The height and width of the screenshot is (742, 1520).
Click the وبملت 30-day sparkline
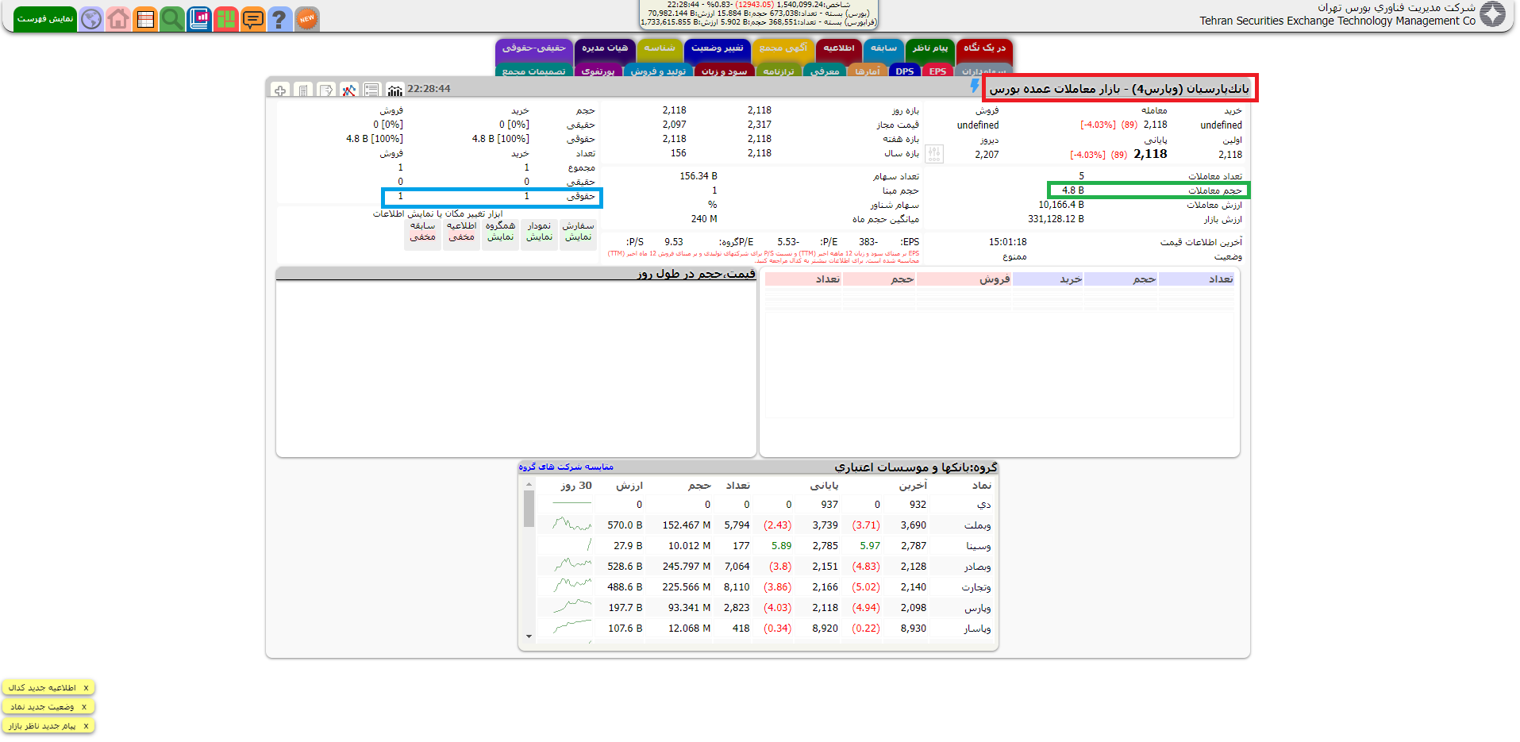[572, 525]
